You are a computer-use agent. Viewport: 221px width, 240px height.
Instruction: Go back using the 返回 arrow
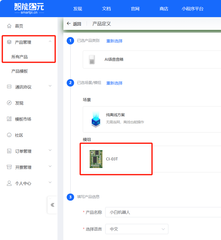coord(69,23)
